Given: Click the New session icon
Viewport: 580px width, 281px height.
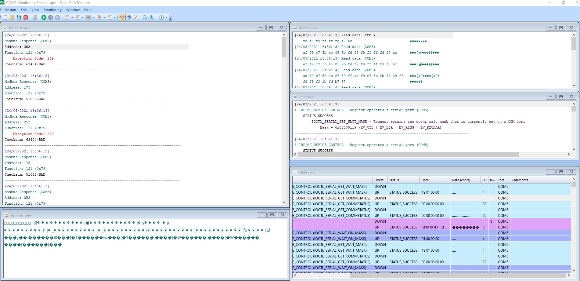Looking at the screenshot, I should (5, 17).
